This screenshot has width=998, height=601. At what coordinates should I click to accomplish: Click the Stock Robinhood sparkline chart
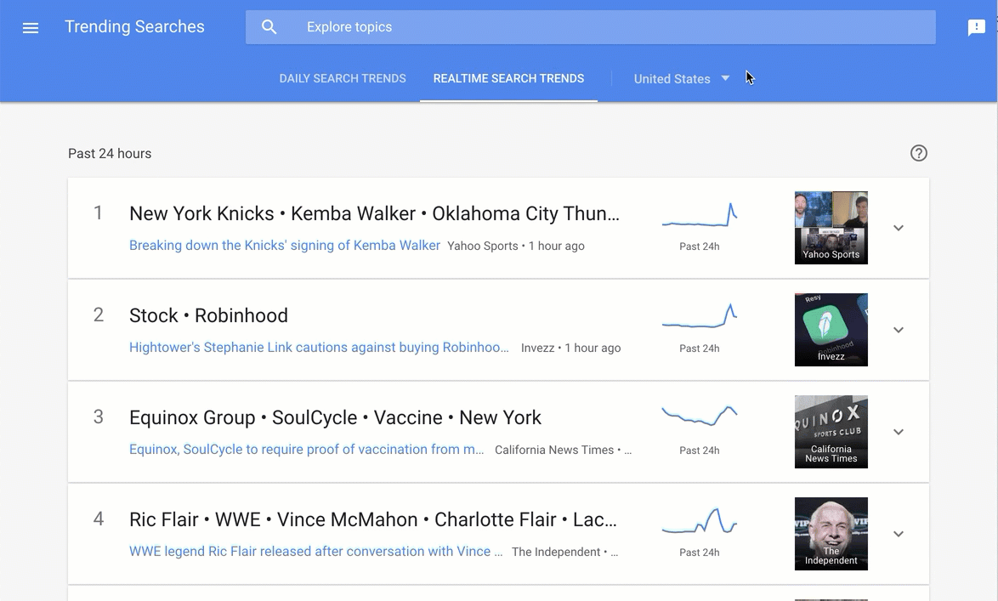tap(700, 315)
